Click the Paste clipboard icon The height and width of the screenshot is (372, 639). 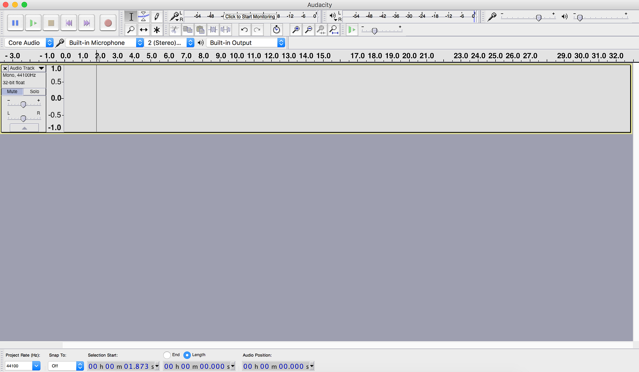point(200,30)
